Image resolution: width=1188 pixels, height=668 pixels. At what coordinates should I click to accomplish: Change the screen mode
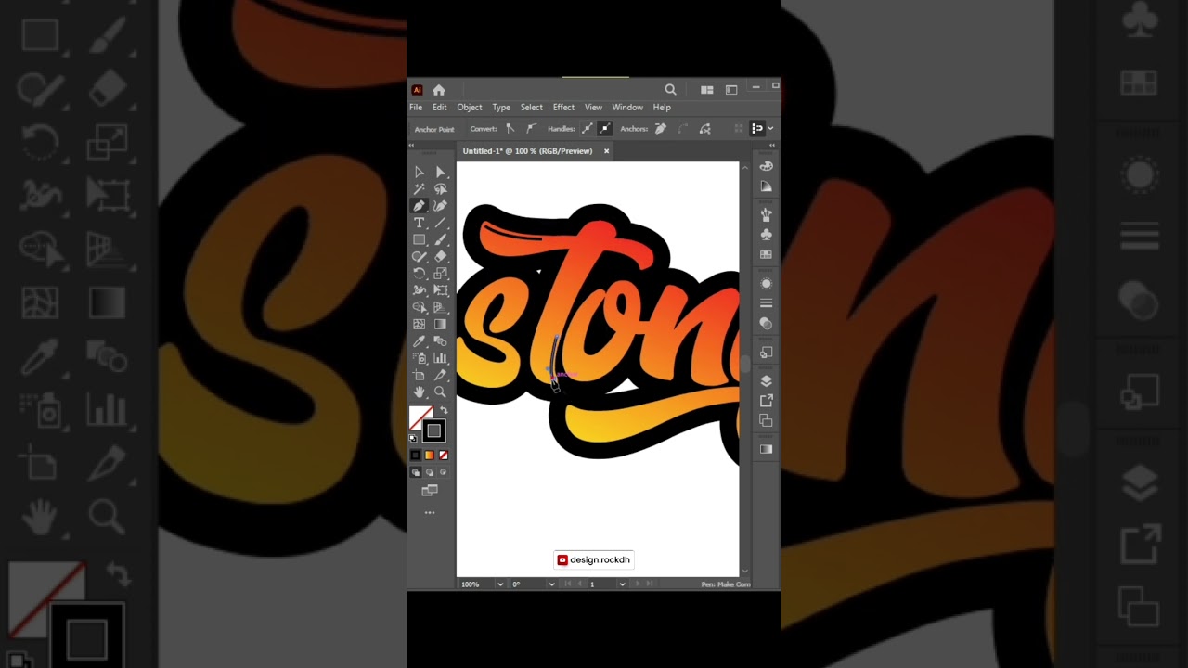(x=429, y=491)
